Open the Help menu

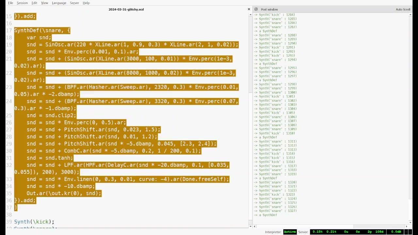[86, 3]
